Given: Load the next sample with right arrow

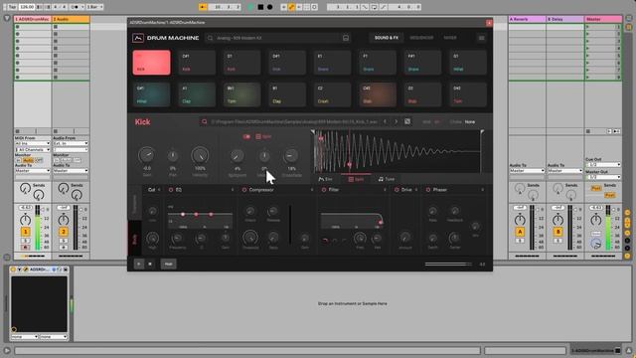Looking at the screenshot, I should coord(397,121).
